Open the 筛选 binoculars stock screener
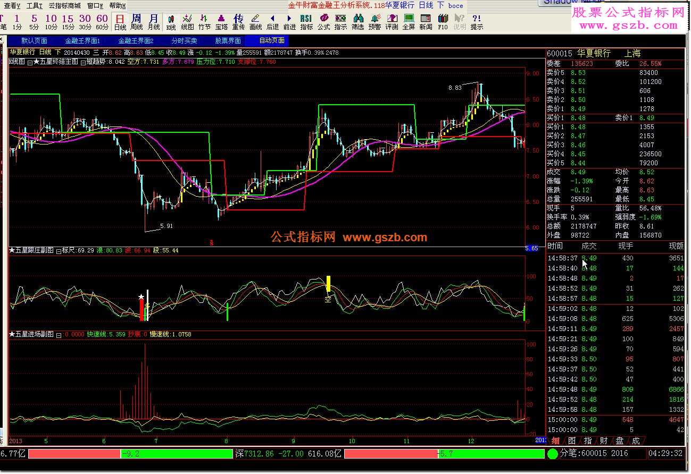 [357, 22]
